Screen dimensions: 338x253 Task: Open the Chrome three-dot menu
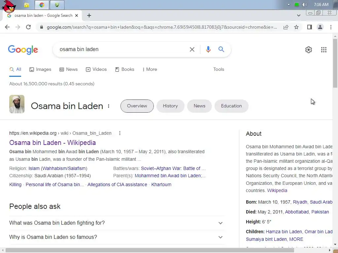coord(331,27)
